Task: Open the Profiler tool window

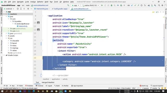Action: 65,86
